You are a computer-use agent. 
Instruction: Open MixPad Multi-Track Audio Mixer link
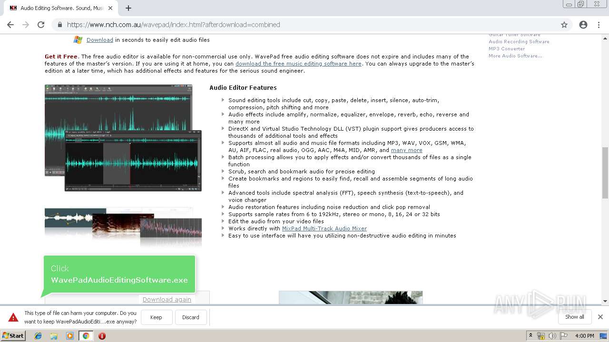pos(324,228)
